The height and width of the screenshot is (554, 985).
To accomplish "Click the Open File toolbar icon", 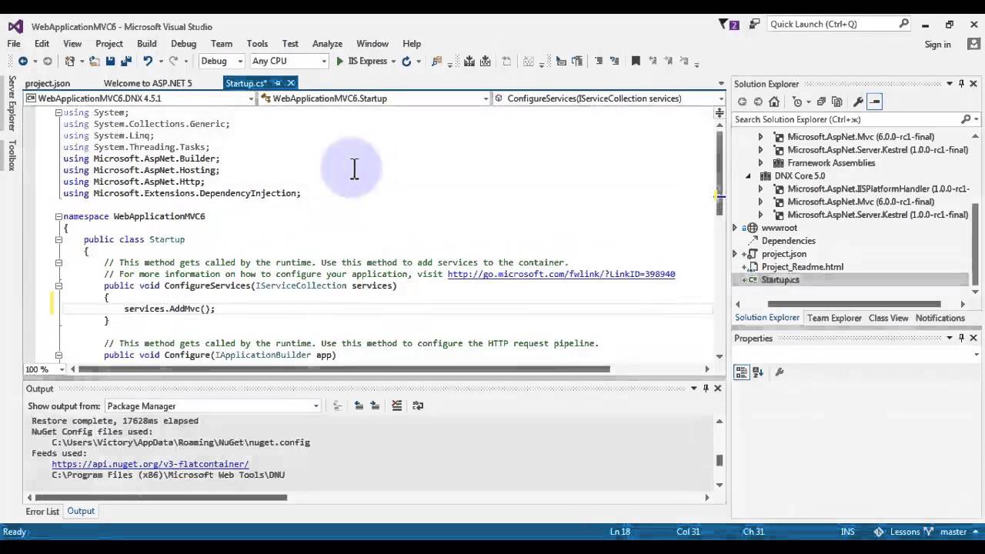I will coord(95,62).
